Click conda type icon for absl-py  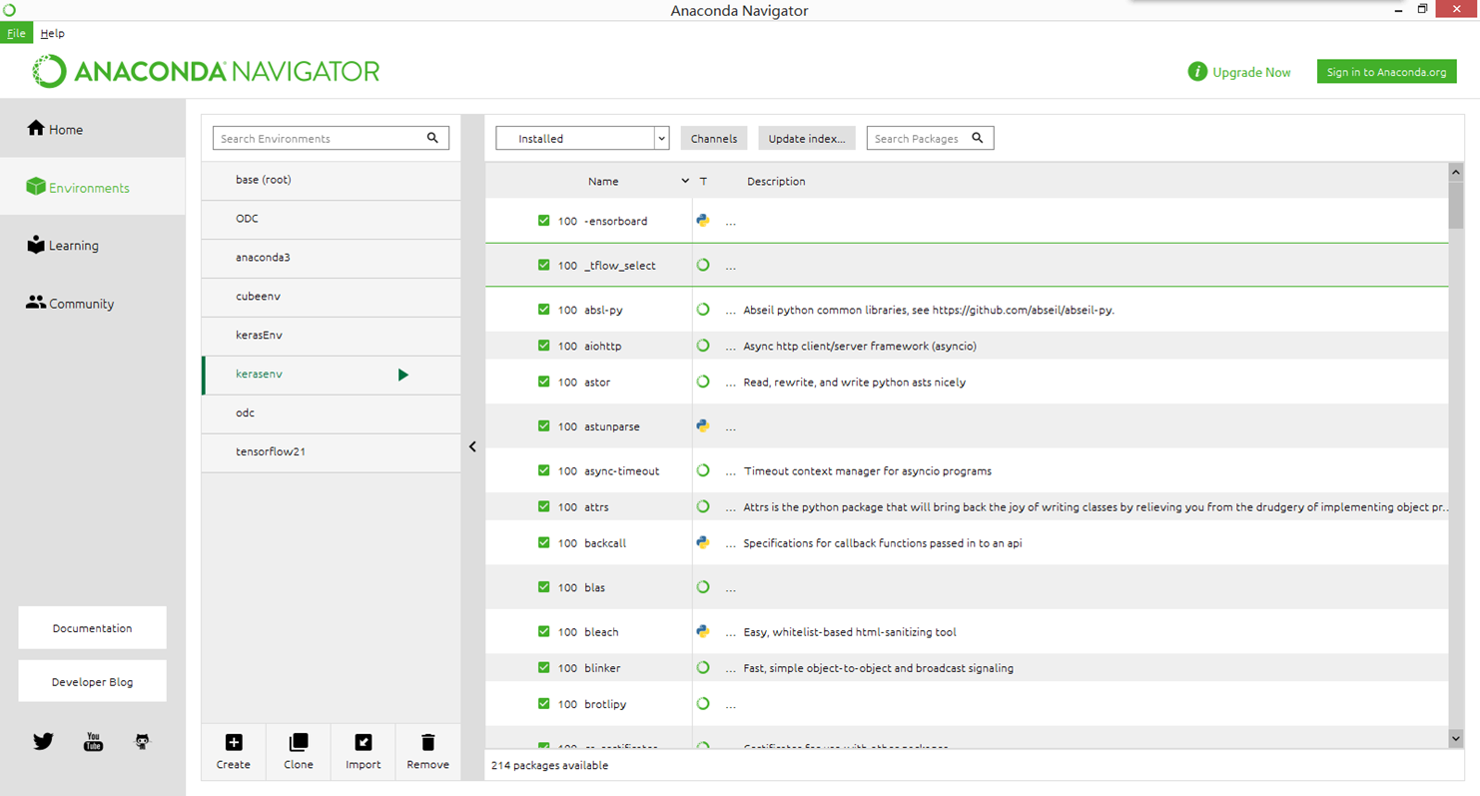(x=703, y=310)
